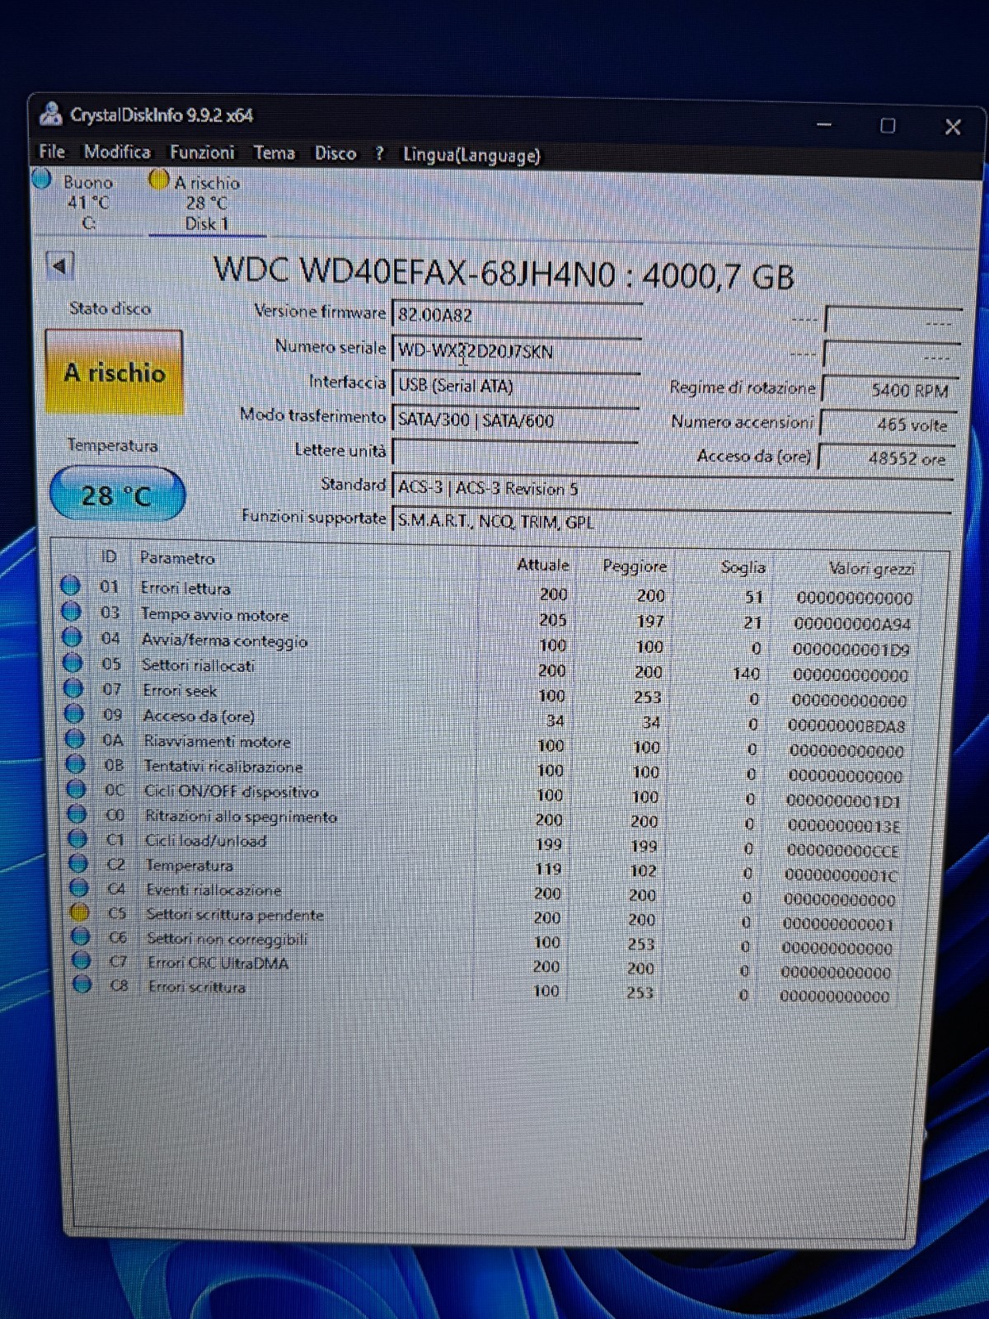Click the SATA/300 | SATA/600 transfer mode field
The width and height of the screenshot is (989, 1319).
516,420
